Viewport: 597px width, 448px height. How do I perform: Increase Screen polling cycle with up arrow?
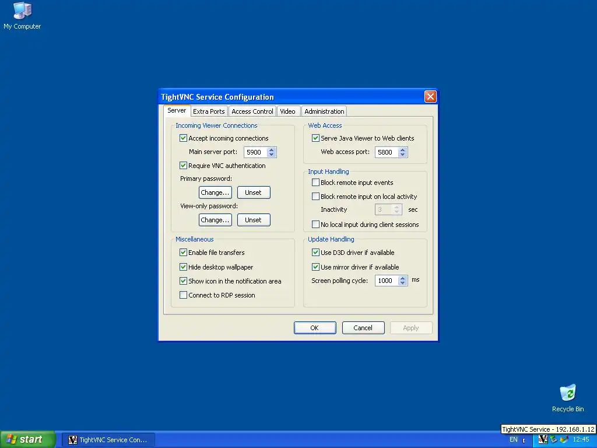(402, 278)
